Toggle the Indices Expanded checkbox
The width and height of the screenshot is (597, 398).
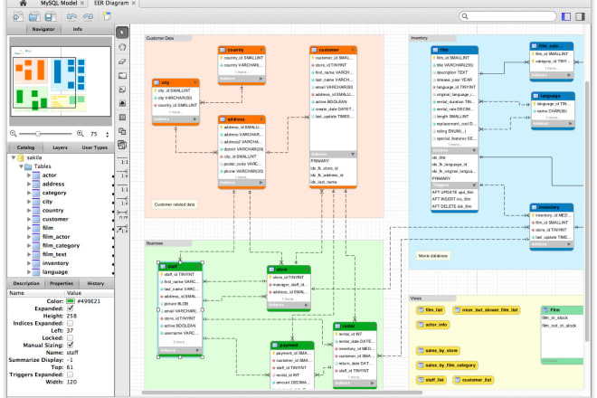(x=71, y=323)
